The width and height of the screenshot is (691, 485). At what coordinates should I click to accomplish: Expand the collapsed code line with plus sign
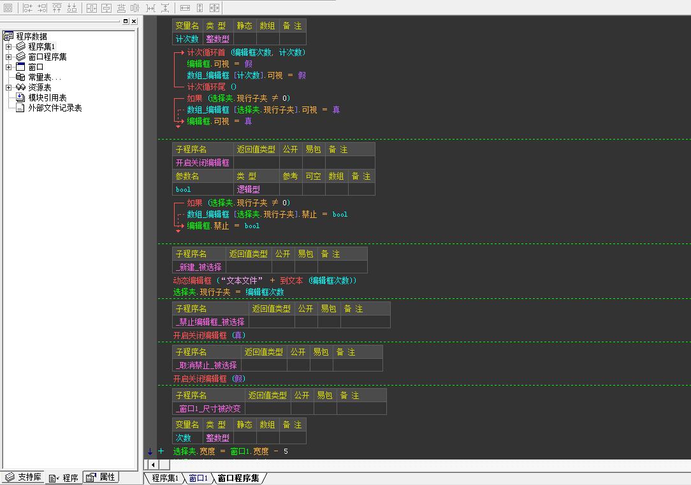(161, 451)
